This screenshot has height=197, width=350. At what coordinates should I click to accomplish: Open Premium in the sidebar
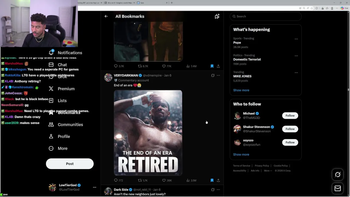(x=66, y=89)
